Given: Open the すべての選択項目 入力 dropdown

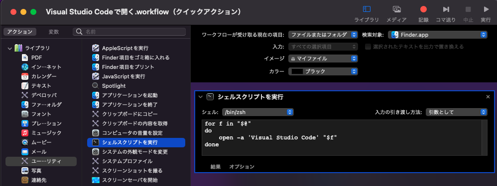Looking at the screenshot, I should point(323,47).
